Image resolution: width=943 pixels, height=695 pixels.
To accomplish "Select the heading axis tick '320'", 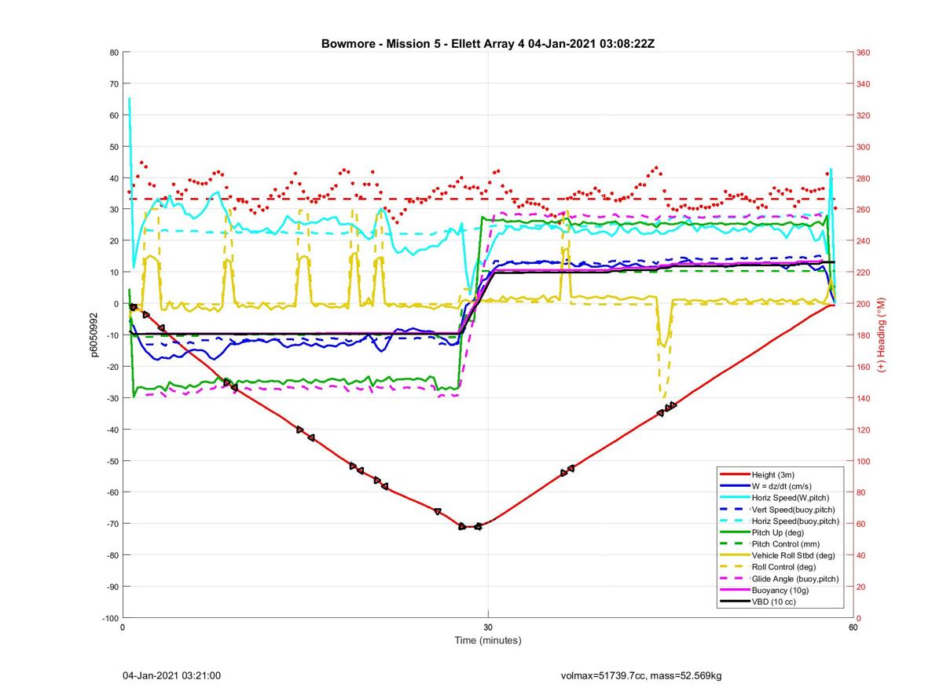I will coord(864,115).
